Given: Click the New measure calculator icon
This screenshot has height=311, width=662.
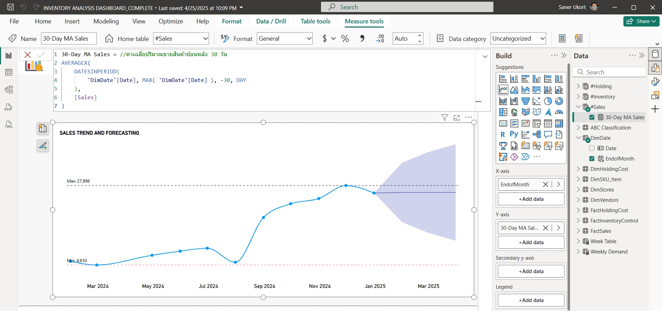Looking at the screenshot, I should (562, 39).
